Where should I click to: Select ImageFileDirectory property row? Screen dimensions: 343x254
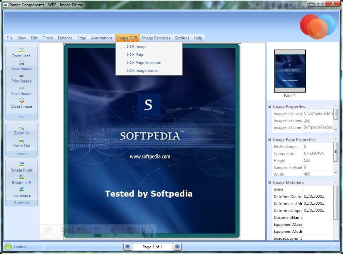pos(303,114)
